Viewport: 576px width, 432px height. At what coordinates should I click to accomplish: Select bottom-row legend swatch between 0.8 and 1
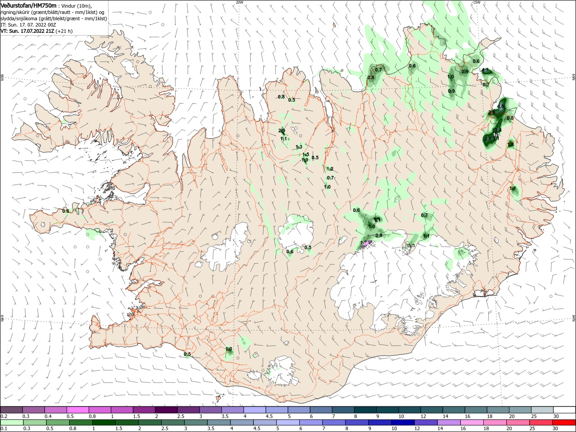pyautogui.click(x=81, y=423)
